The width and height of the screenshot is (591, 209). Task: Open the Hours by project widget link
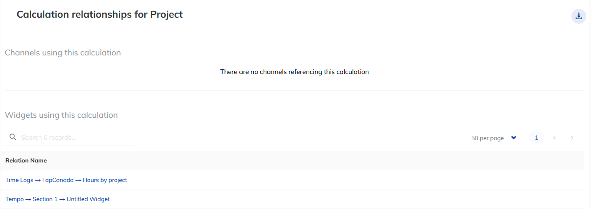(x=105, y=180)
